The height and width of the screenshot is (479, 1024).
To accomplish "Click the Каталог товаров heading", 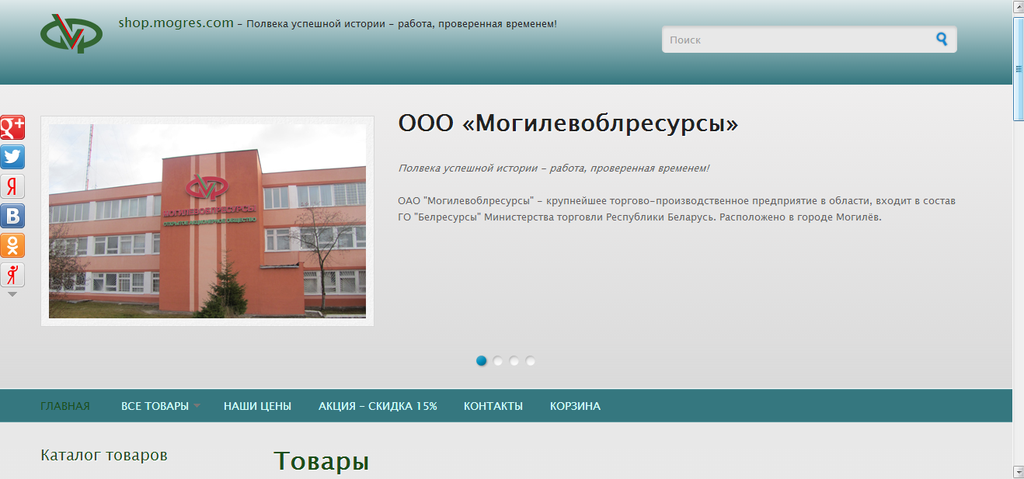I will coord(104,455).
